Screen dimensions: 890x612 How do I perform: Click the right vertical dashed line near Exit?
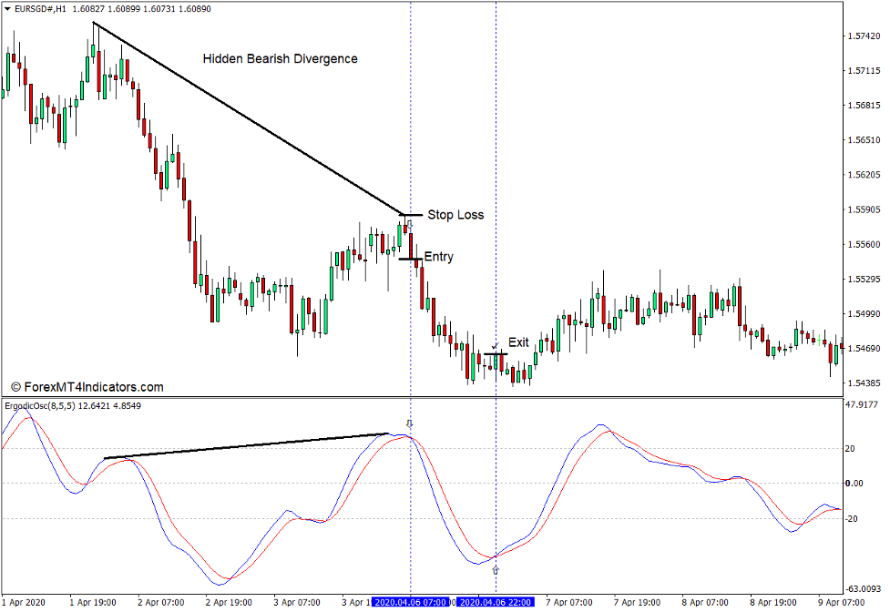click(x=495, y=301)
